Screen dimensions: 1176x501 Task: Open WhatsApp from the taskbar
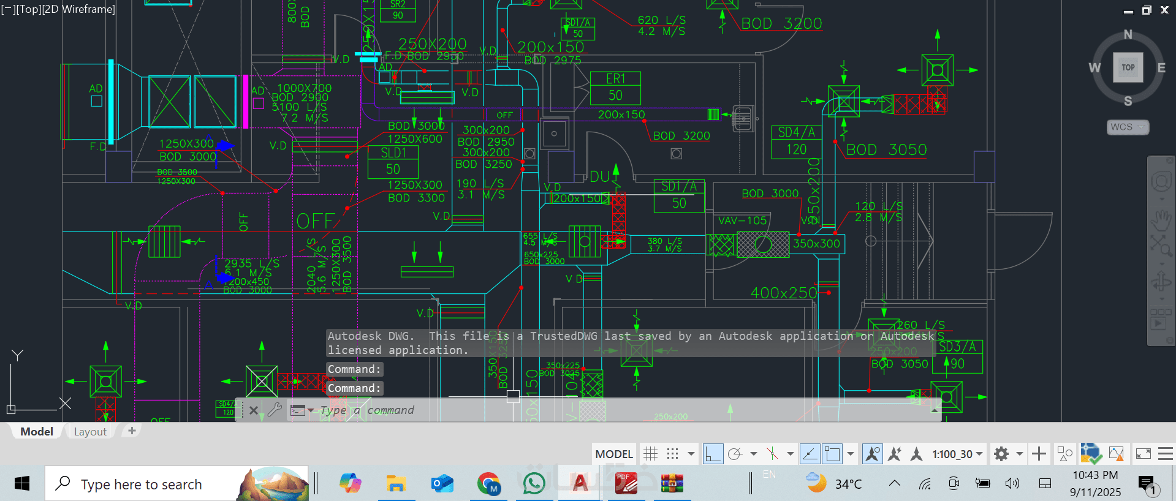point(534,484)
